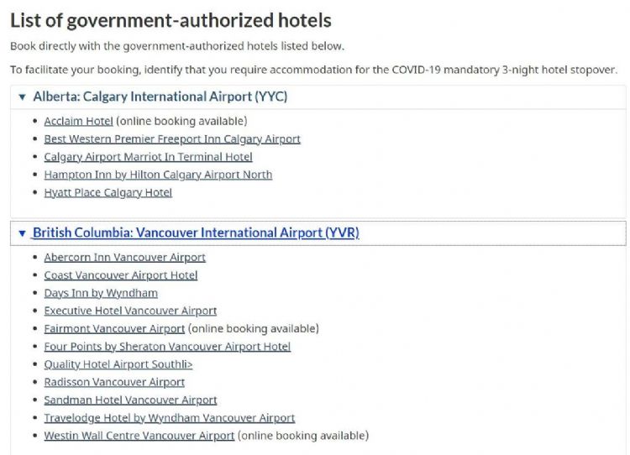Click the British Columbia section heading text
The height and width of the screenshot is (455, 630).
click(196, 233)
